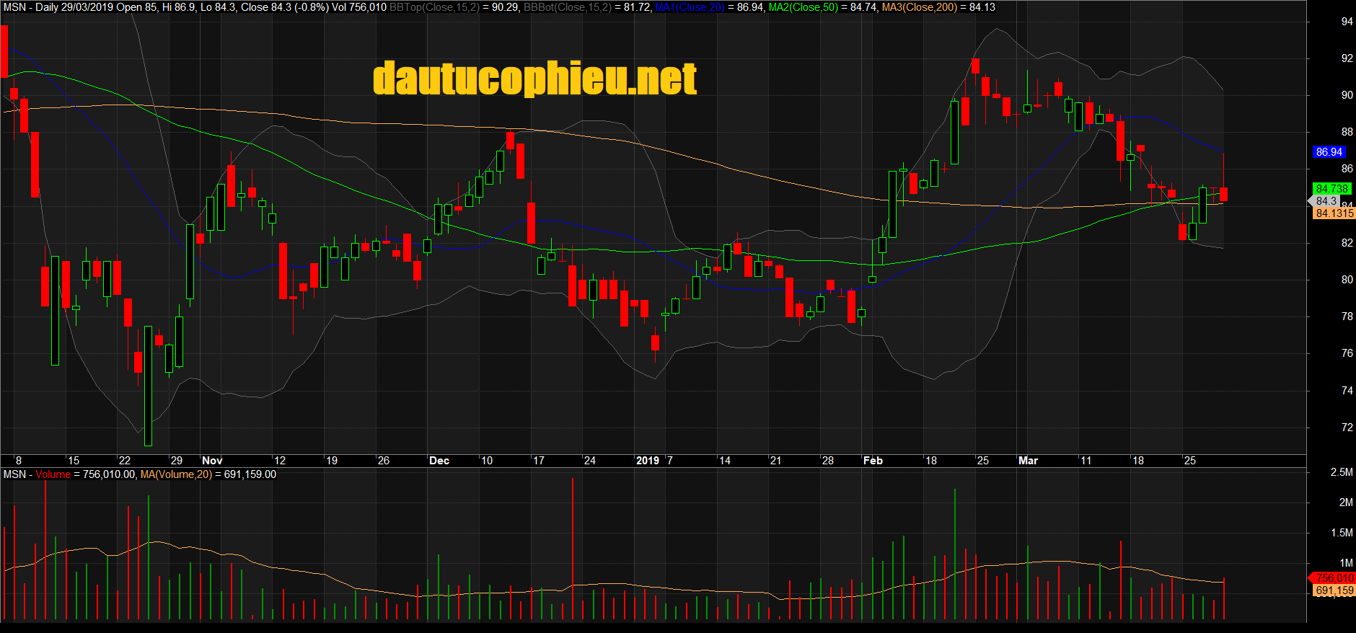Select the orange 691,159 volume average tag
Image resolution: width=1356 pixels, height=633 pixels.
coord(1334,590)
